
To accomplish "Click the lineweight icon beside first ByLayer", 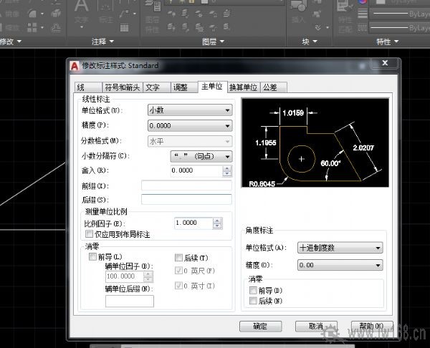I will [x=363, y=13].
